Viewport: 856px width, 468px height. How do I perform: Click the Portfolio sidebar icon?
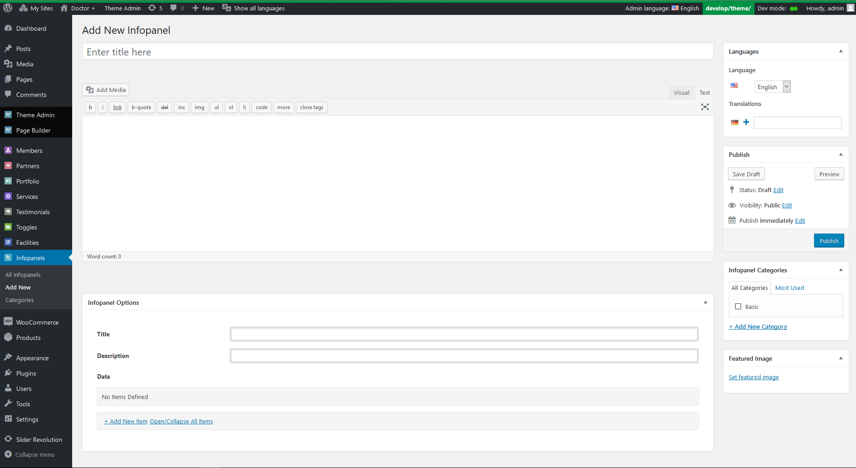tap(8, 181)
